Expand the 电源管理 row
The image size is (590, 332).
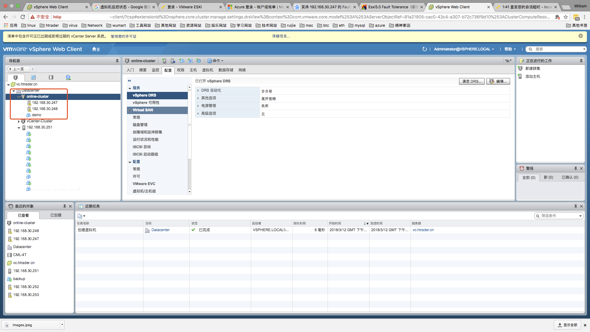point(198,106)
